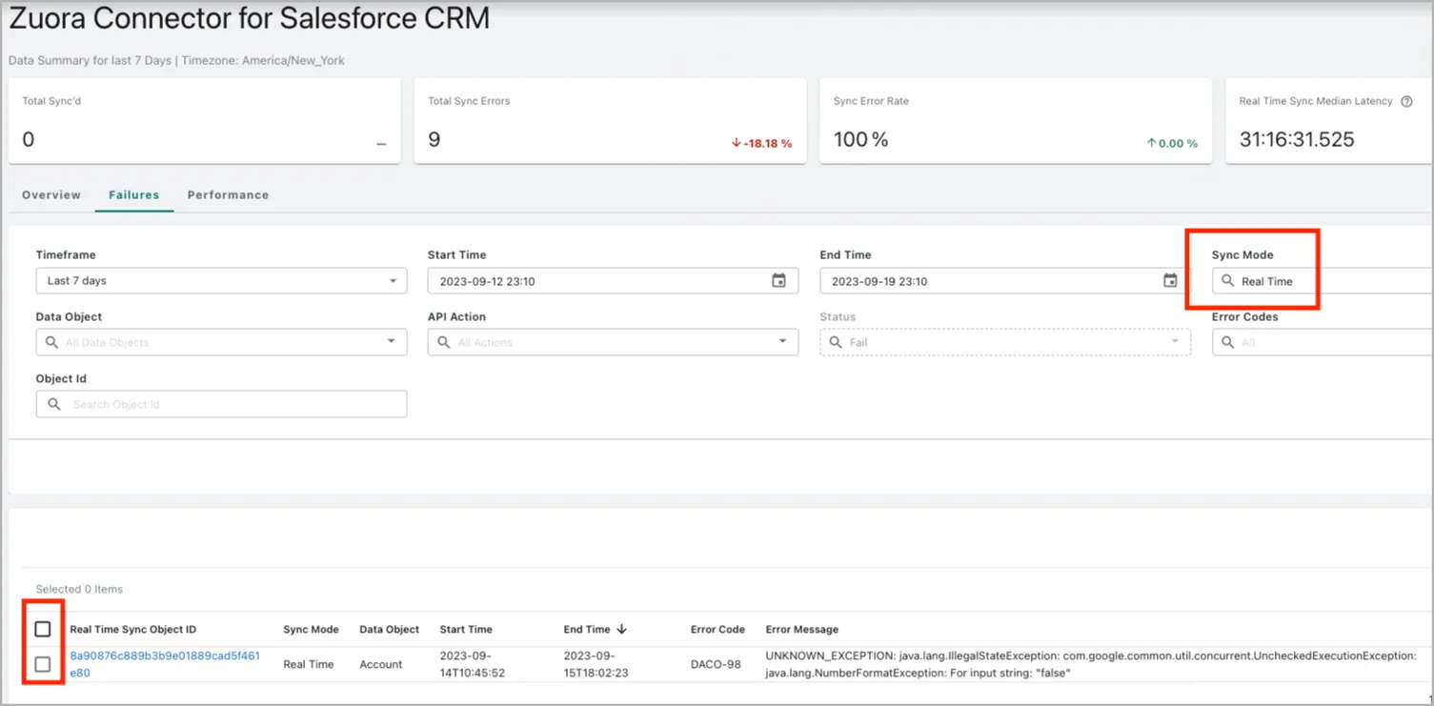The height and width of the screenshot is (706, 1434).
Task: Open the Start Time calendar picker icon
Action: pos(778,281)
